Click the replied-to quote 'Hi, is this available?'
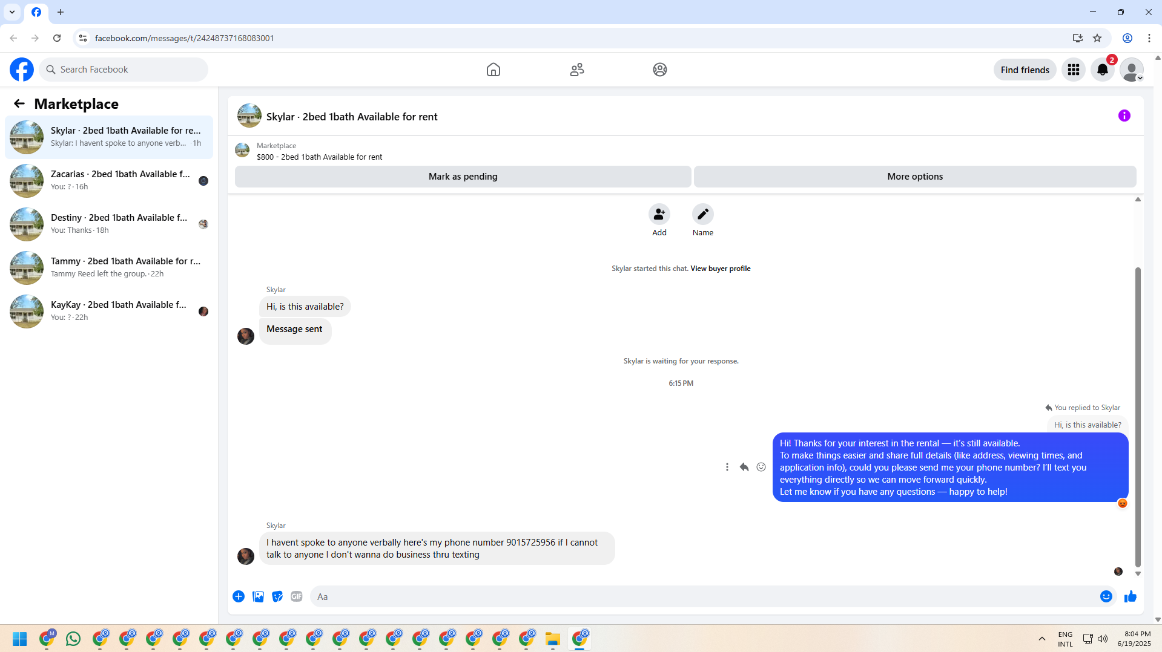 click(1088, 425)
